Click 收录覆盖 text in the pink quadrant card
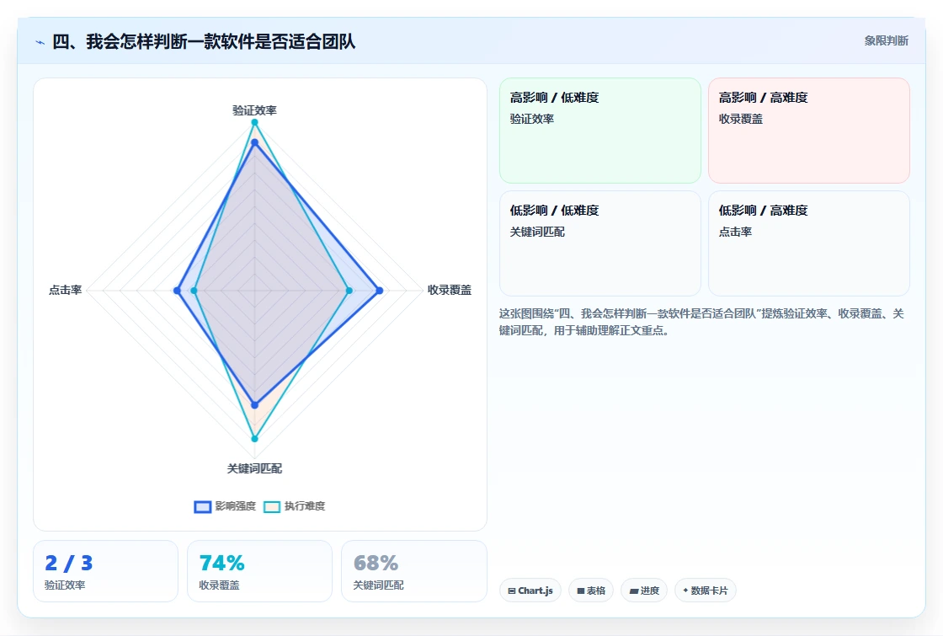Screen dimensions: 943x636 click(x=740, y=119)
